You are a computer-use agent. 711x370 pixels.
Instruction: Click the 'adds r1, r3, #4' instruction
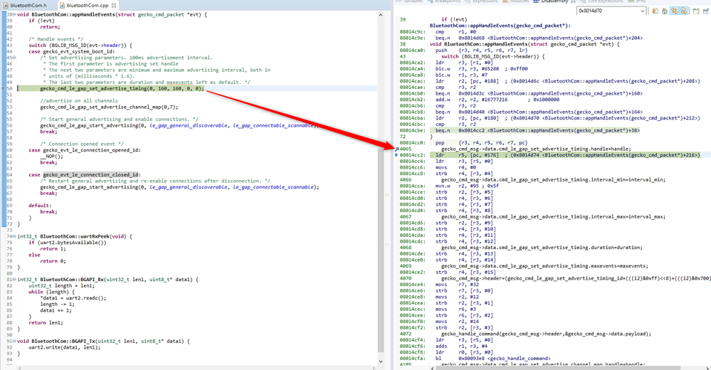coord(461,346)
